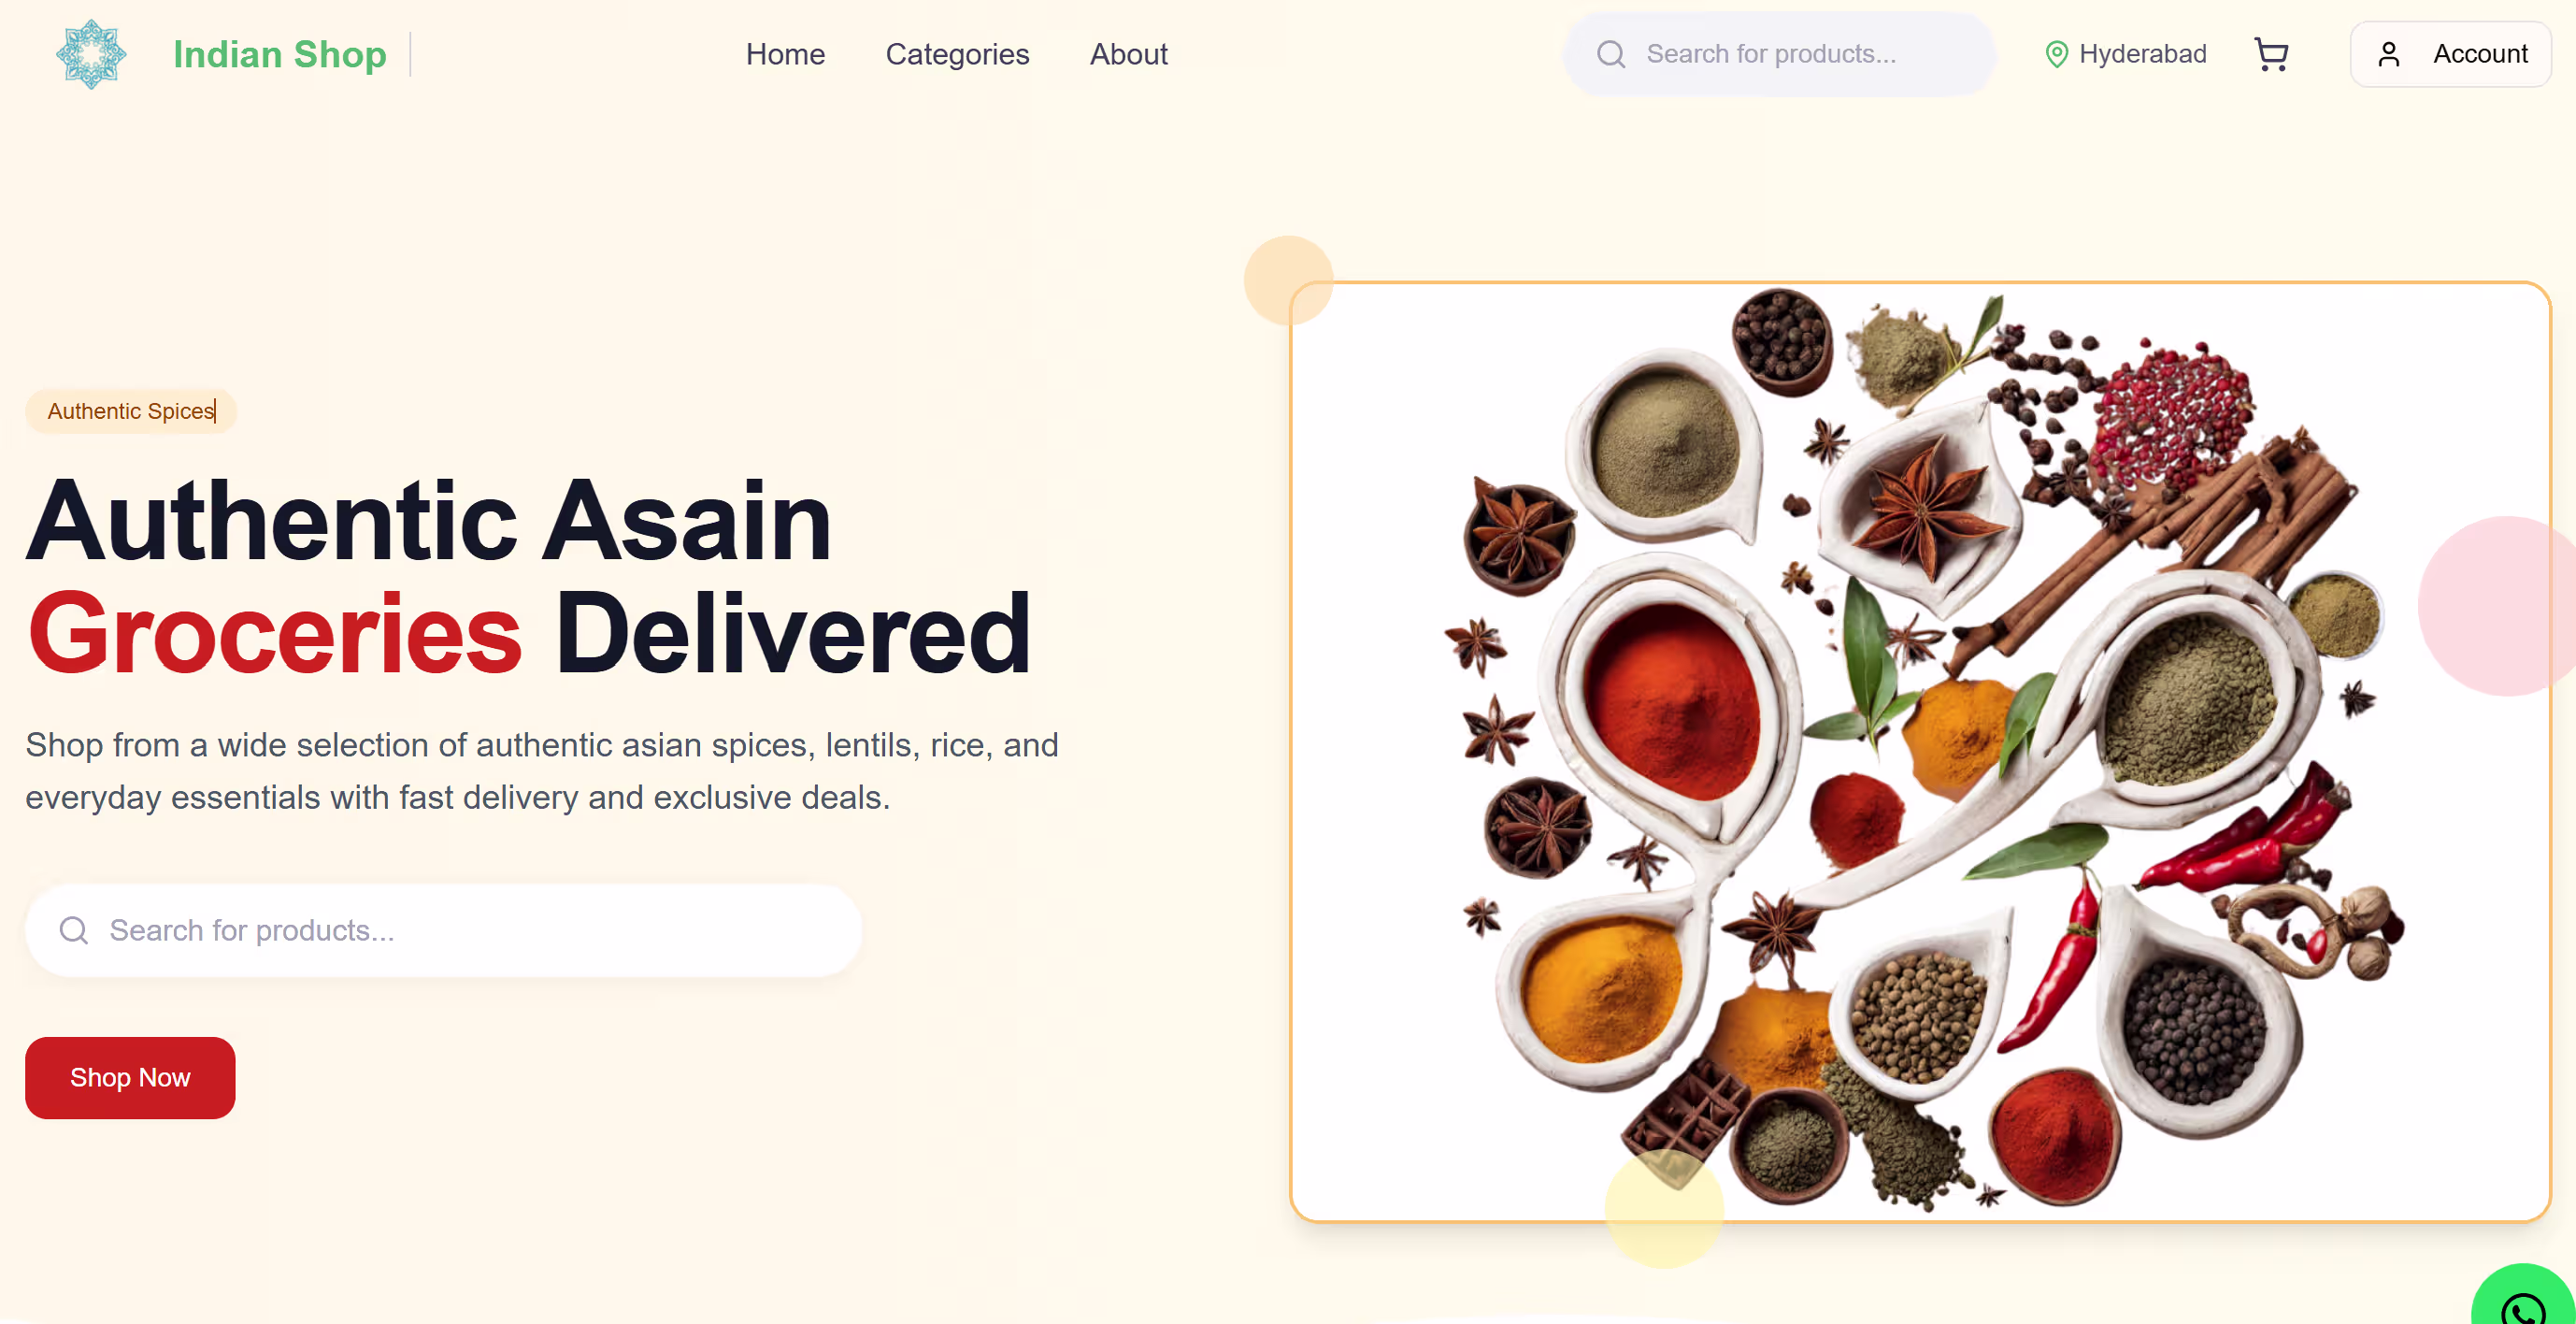Click the red Shop Now button
Screen dimensions: 2576x1324
tap(130, 1077)
